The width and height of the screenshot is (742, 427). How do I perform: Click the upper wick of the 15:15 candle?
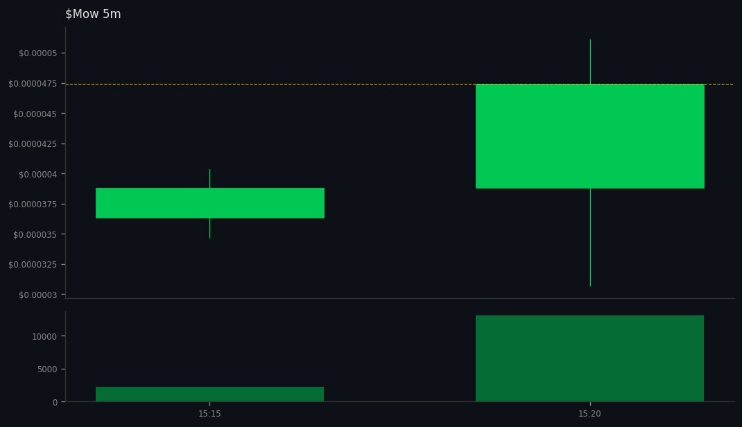pyautogui.click(x=209, y=177)
